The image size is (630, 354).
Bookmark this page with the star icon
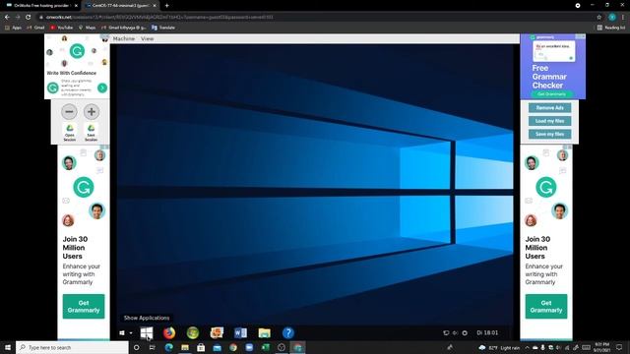(598, 17)
